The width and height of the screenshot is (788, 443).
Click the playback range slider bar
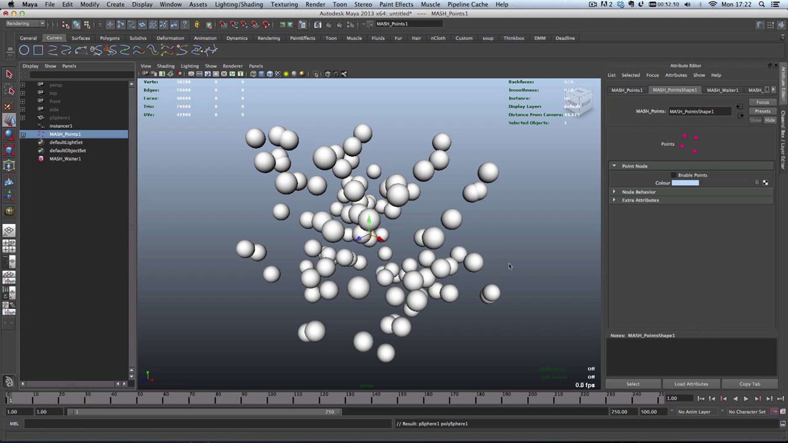coord(204,411)
